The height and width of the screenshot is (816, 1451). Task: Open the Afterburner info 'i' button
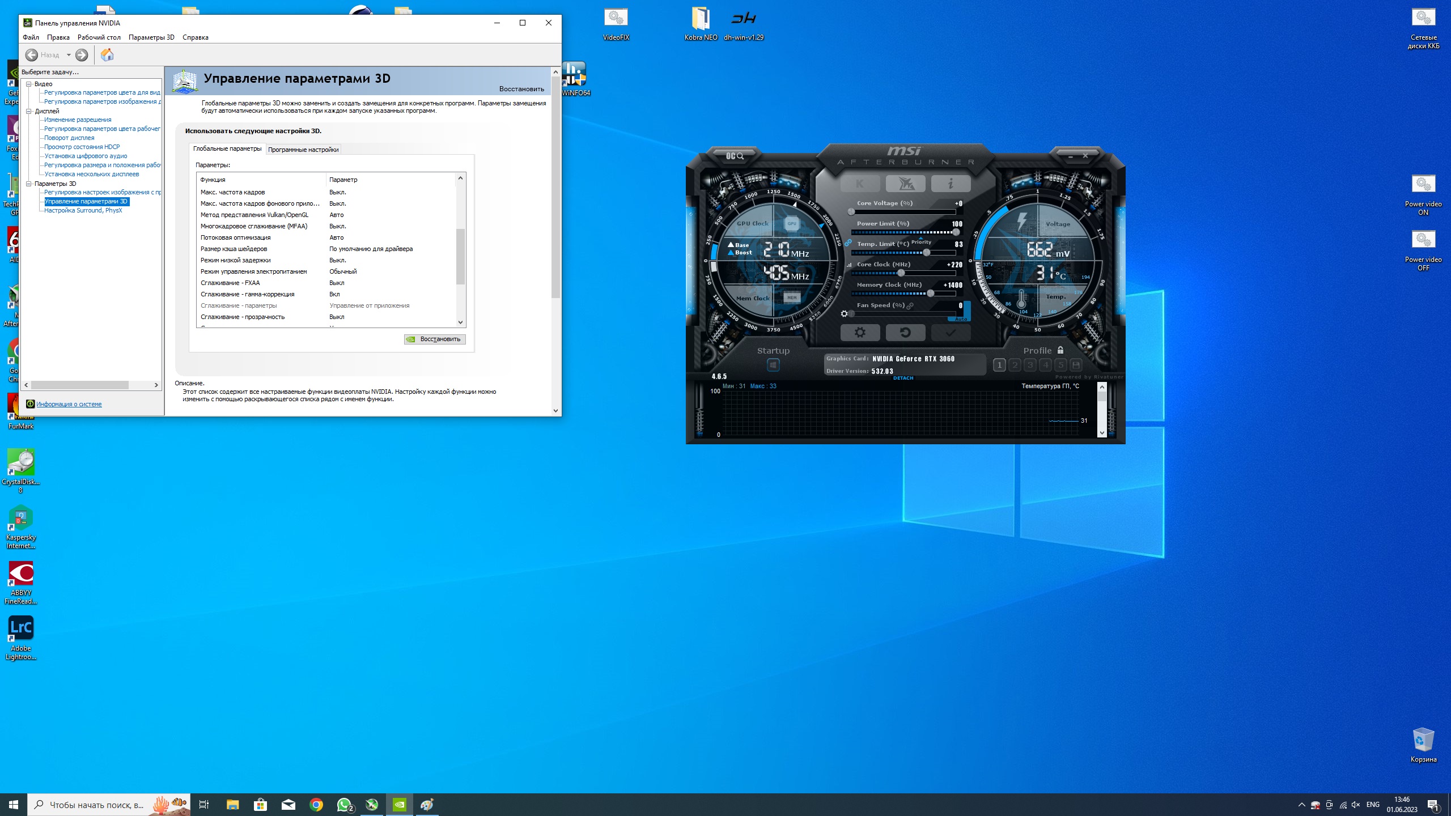pyautogui.click(x=951, y=184)
